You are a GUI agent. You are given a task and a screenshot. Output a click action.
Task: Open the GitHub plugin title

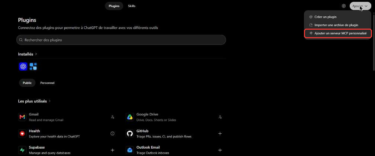tap(142, 131)
